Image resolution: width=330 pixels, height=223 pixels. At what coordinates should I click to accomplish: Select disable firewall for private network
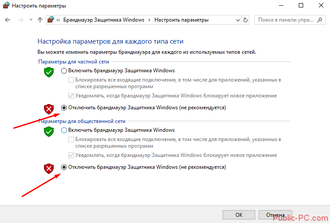point(64,108)
